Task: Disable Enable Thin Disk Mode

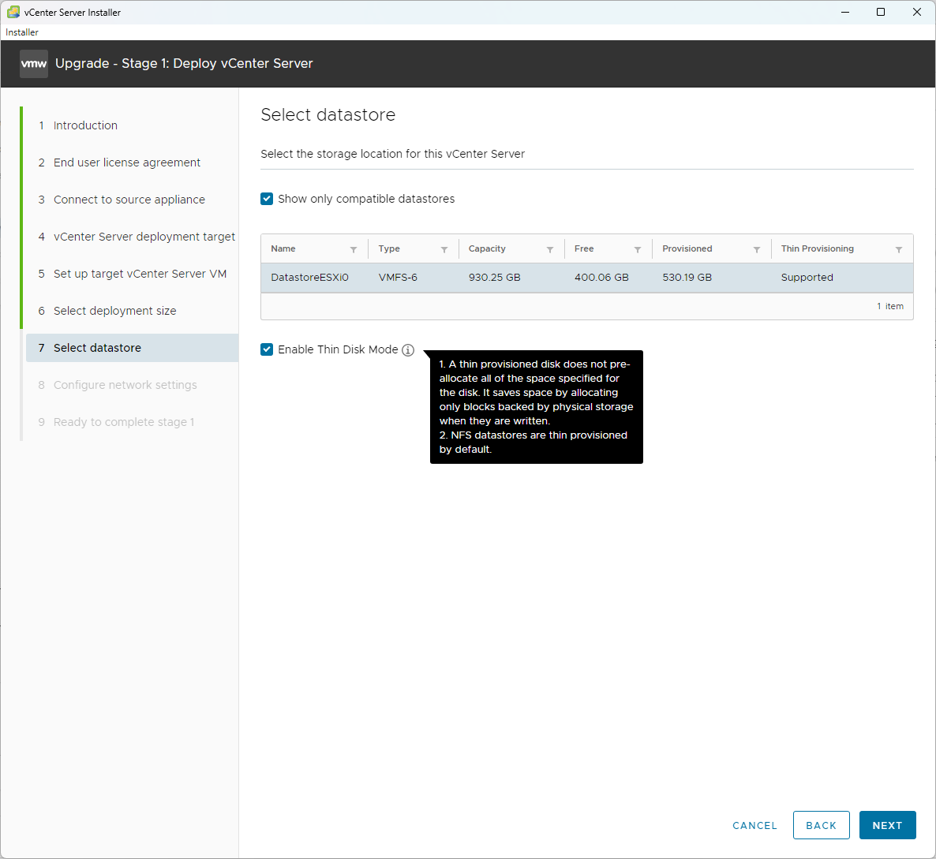Action: tap(267, 349)
